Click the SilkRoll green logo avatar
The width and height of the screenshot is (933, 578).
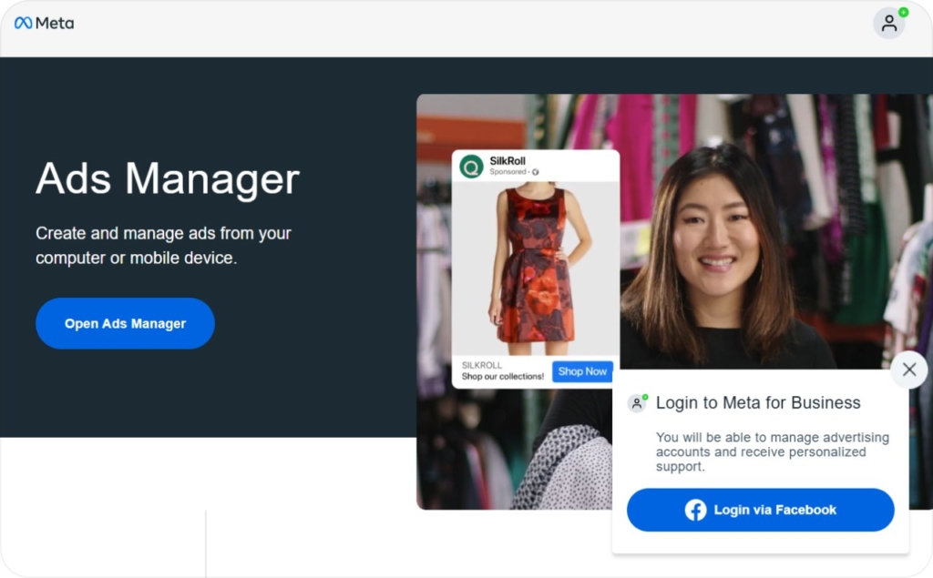471,167
